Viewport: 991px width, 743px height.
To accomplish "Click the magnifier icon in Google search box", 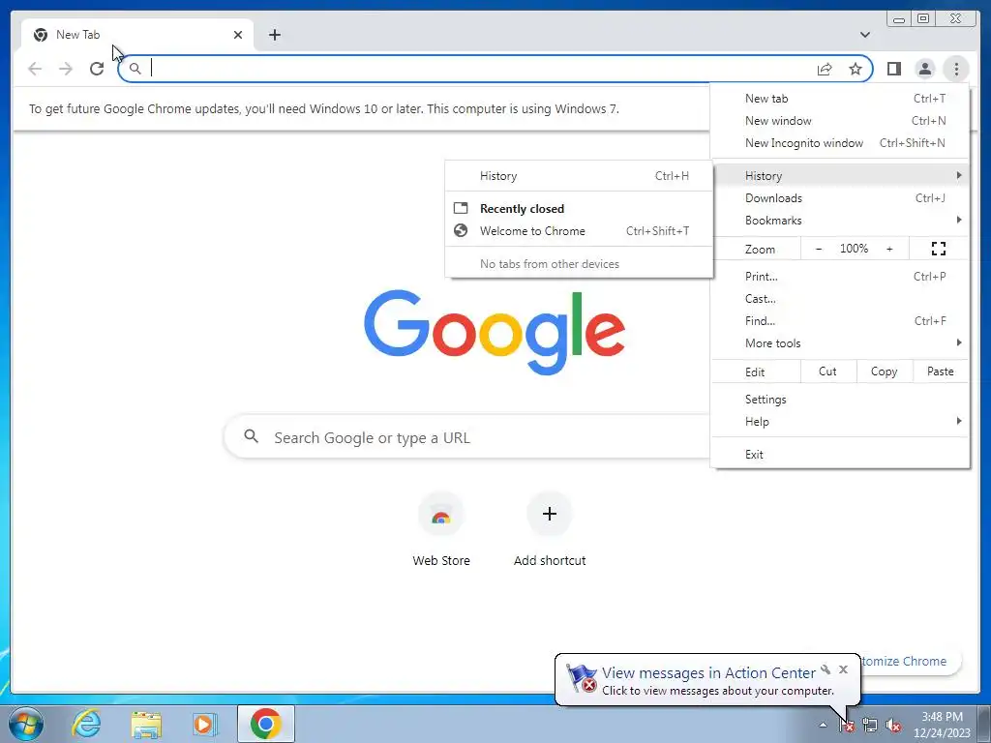I will [x=251, y=436].
